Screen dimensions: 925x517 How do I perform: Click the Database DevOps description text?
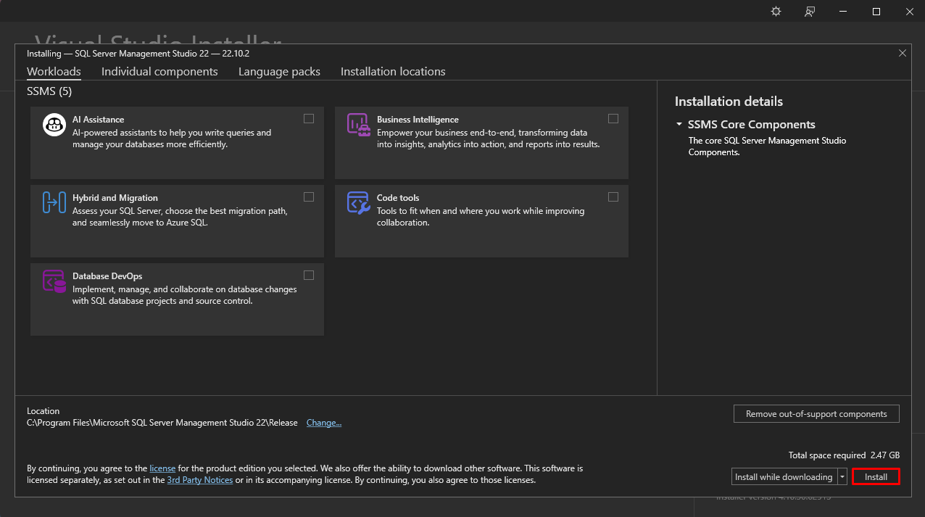(x=185, y=295)
